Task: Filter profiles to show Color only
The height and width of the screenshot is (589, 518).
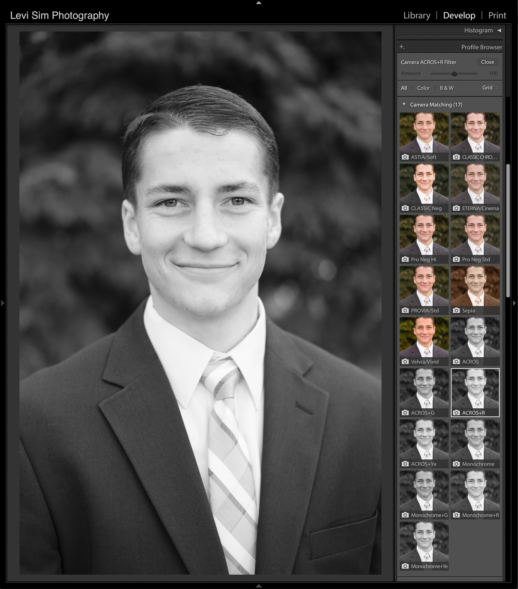Action: pos(423,88)
